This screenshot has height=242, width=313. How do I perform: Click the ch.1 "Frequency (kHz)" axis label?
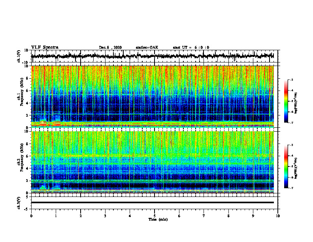[x=22, y=92]
